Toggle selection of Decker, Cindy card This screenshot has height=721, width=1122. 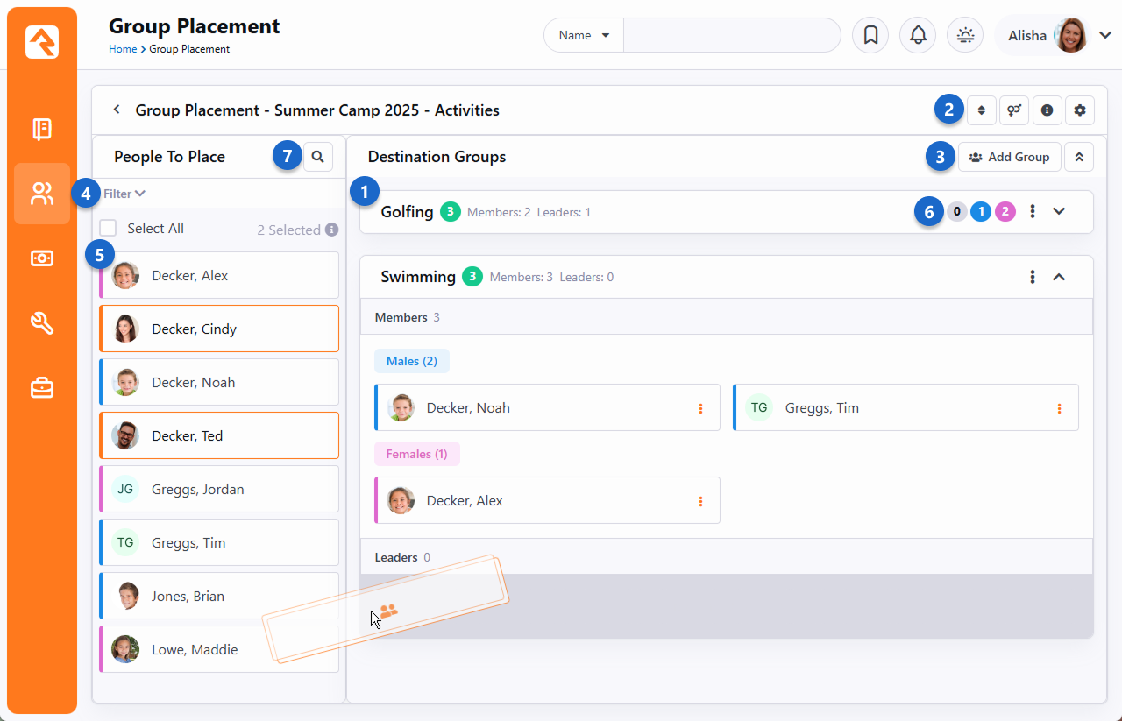point(219,329)
